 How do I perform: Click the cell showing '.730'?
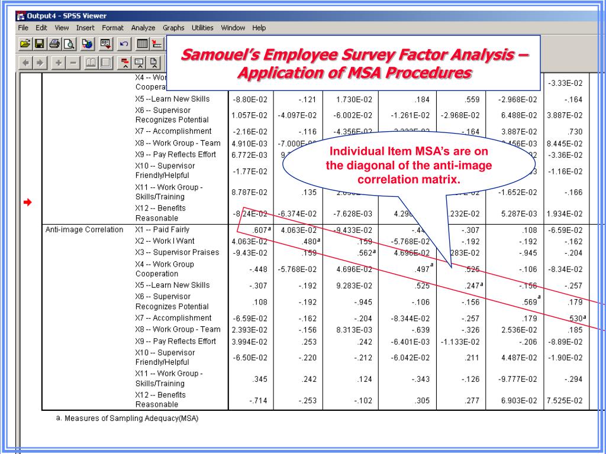(575, 132)
